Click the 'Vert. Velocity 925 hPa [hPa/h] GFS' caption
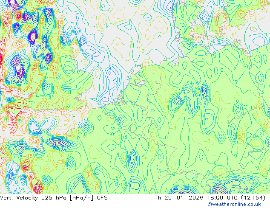 (54, 198)
